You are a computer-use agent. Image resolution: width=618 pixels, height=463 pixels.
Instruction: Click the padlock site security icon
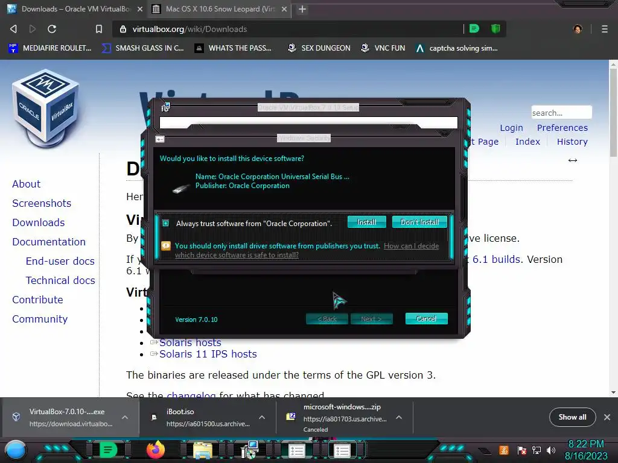[x=123, y=29]
